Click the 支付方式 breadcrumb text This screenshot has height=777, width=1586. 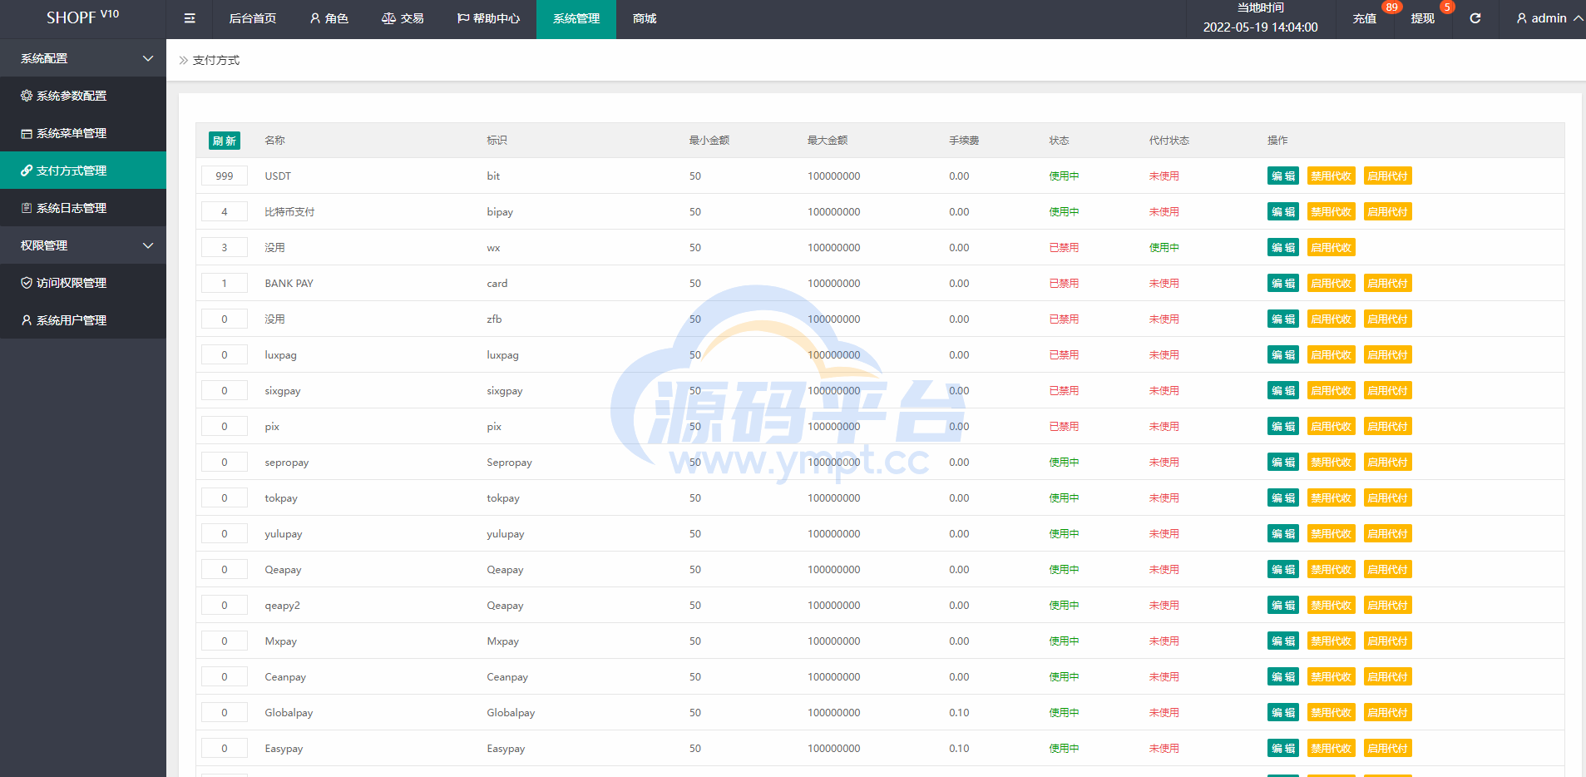coord(216,60)
